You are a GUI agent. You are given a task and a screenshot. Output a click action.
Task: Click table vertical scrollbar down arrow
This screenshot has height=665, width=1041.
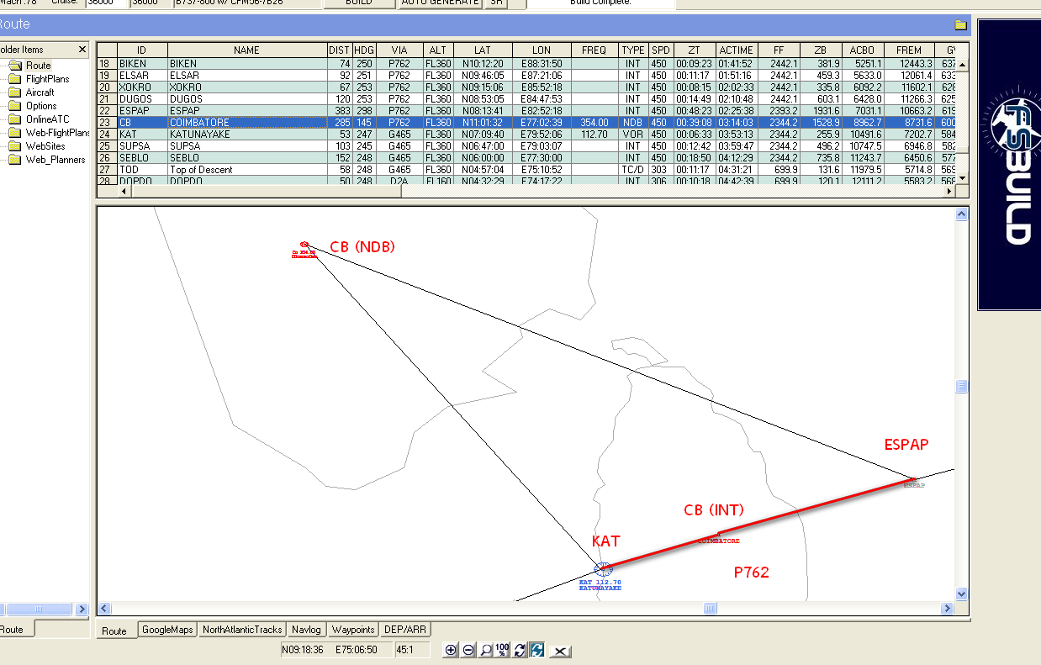(962, 177)
